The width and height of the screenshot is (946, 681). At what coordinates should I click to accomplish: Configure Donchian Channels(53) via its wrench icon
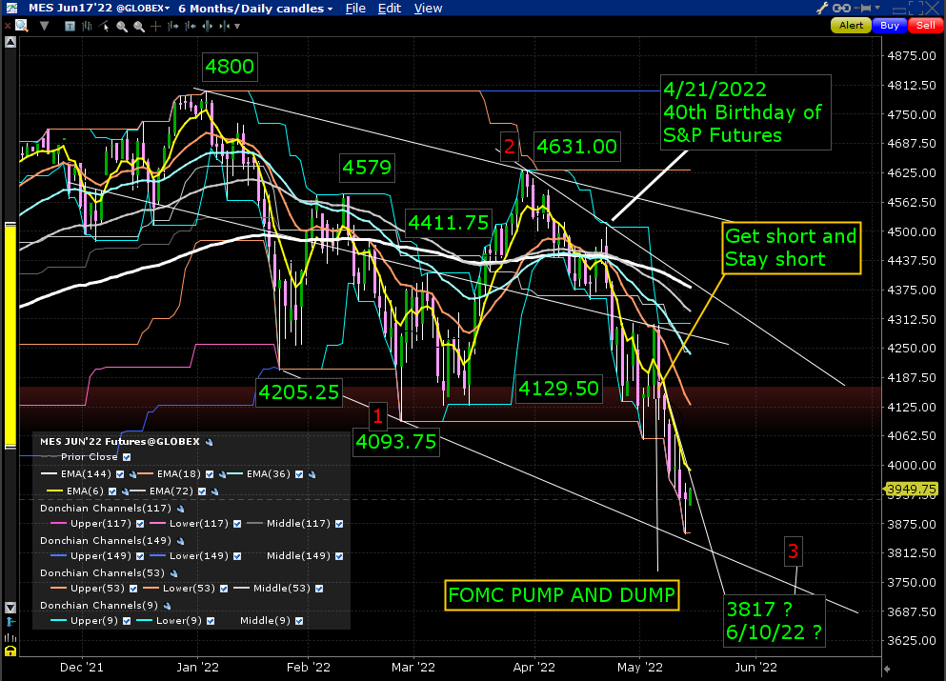tap(173, 573)
